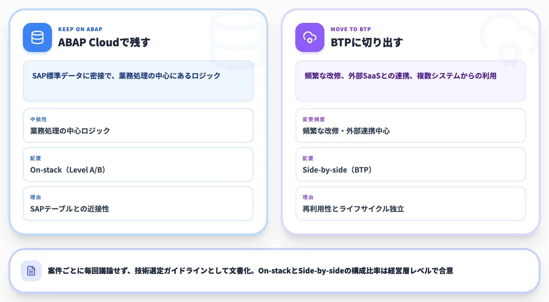The width and height of the screenshot is (549, 302).
Task: Click '再利用性とライフサイクル独立' text
Action: click(x=353, y=209)
